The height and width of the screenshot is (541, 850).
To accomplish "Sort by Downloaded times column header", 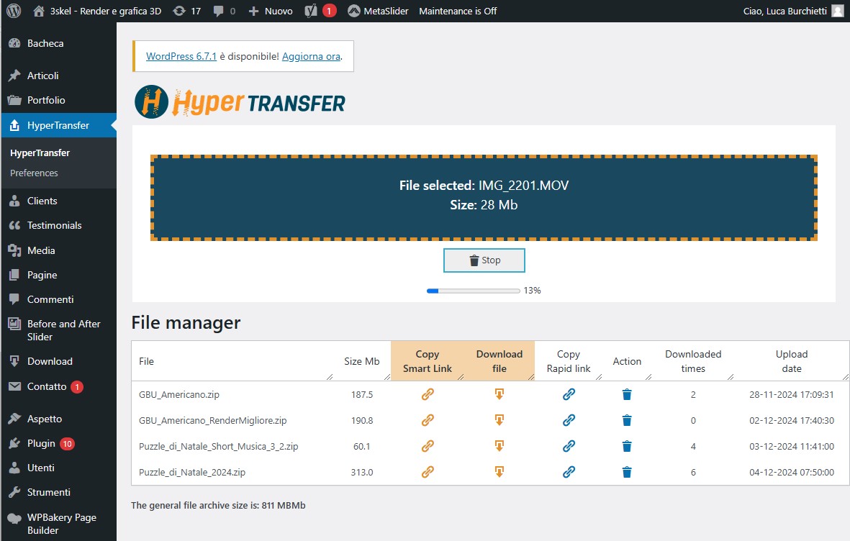I will [x=693, y=361].
